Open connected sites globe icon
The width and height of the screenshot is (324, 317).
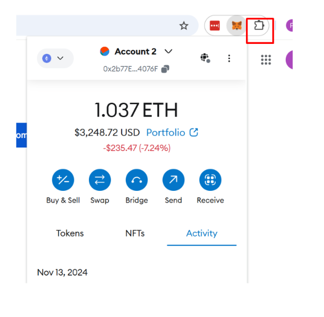pos(205,58)
